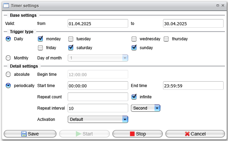Click the red X Cancel icon

click(187, 134)
